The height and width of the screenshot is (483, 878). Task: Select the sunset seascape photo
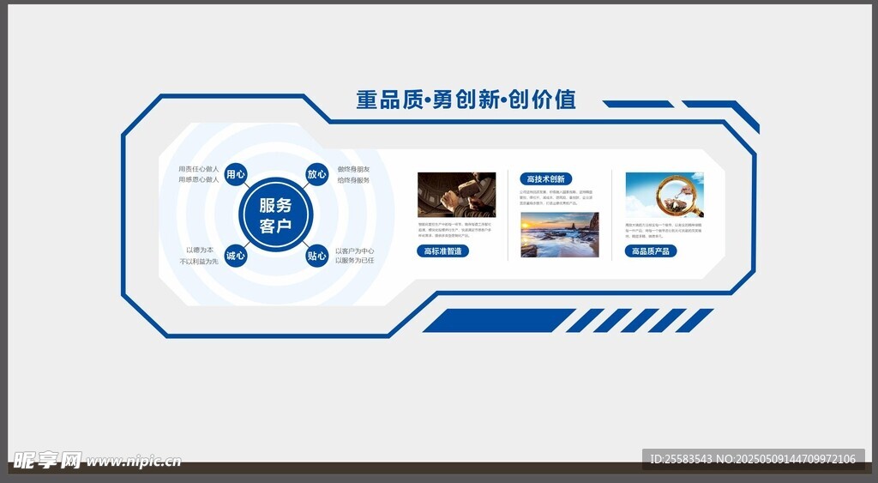[559, 234]
